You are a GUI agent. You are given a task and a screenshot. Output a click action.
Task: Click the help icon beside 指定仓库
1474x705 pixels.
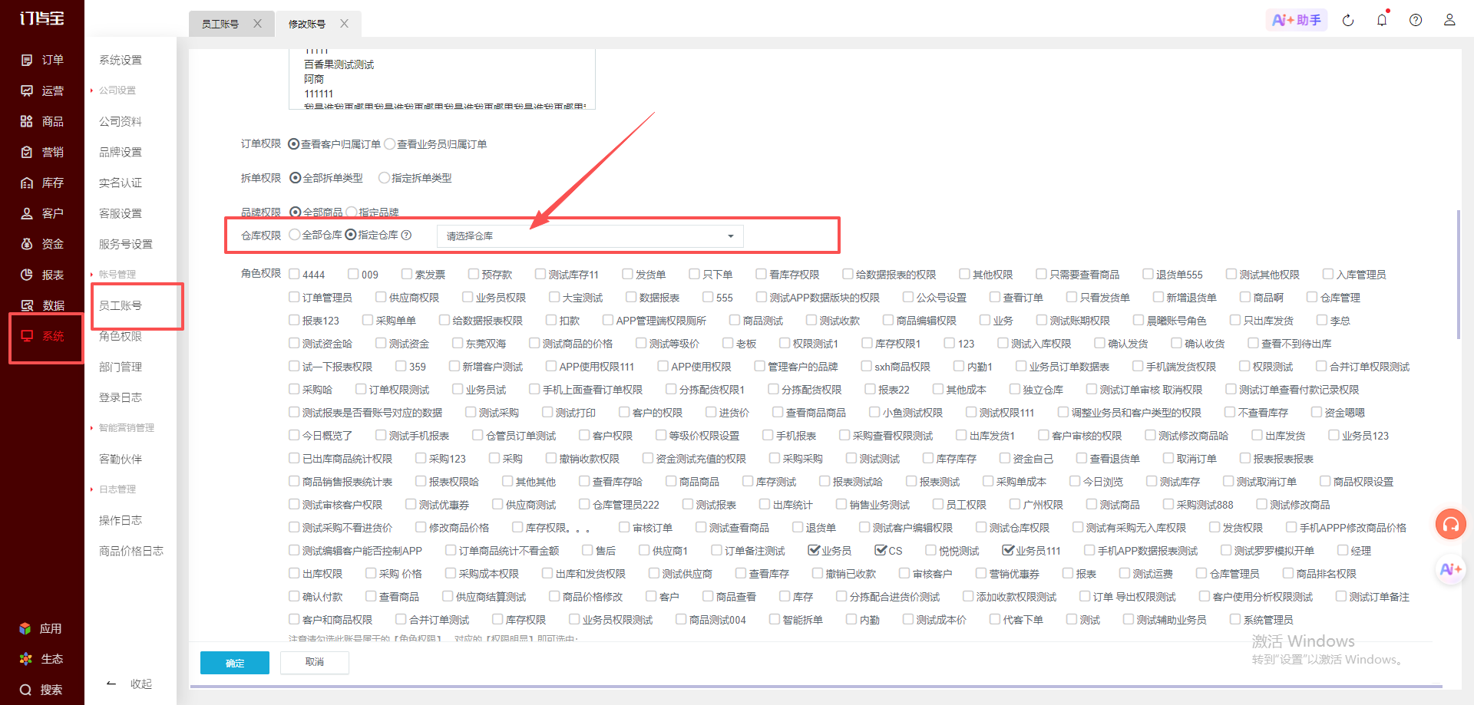click(407, 236)
